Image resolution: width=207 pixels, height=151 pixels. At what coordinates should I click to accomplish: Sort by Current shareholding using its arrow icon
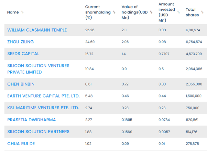[114, 12]
